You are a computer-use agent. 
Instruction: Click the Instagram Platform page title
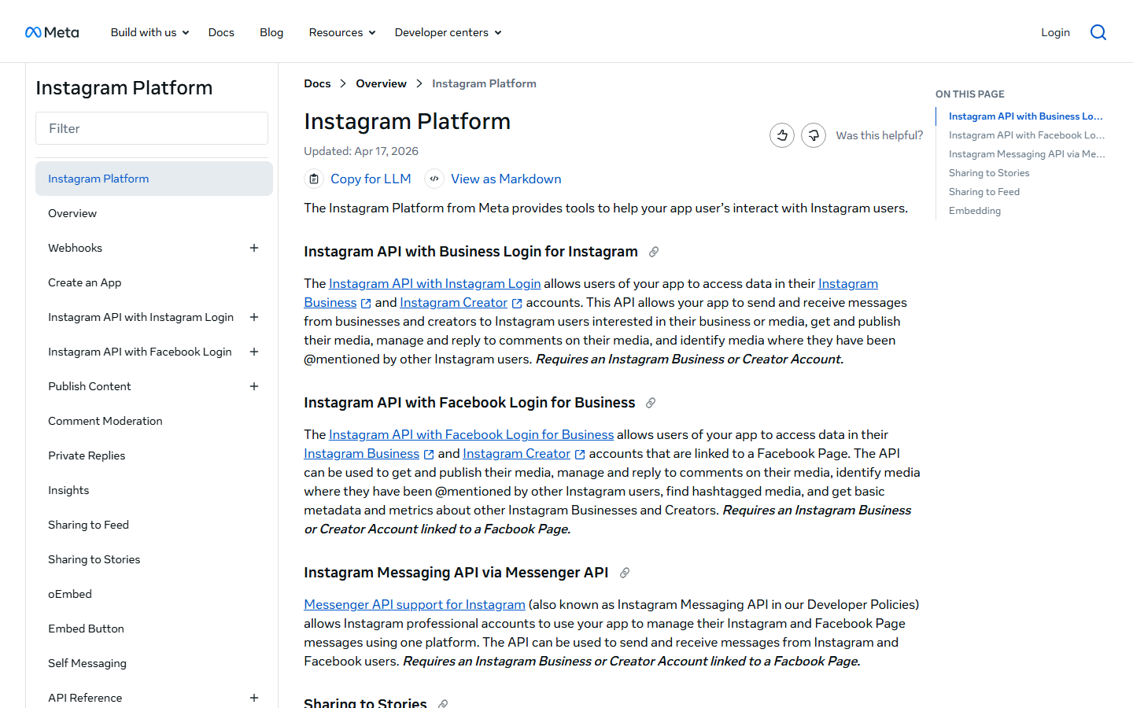click(408, 121)
